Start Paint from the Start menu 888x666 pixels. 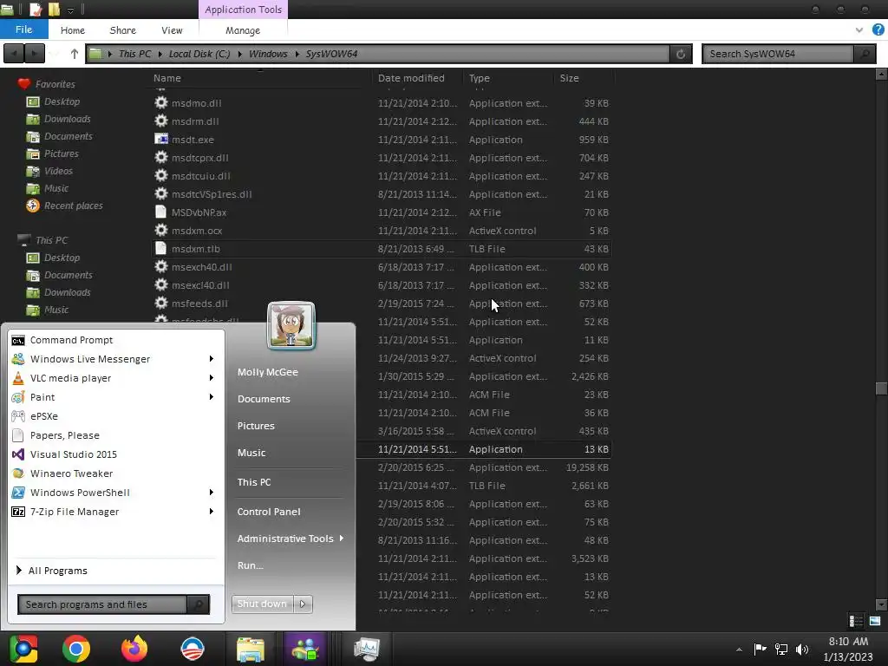(42, 397)
